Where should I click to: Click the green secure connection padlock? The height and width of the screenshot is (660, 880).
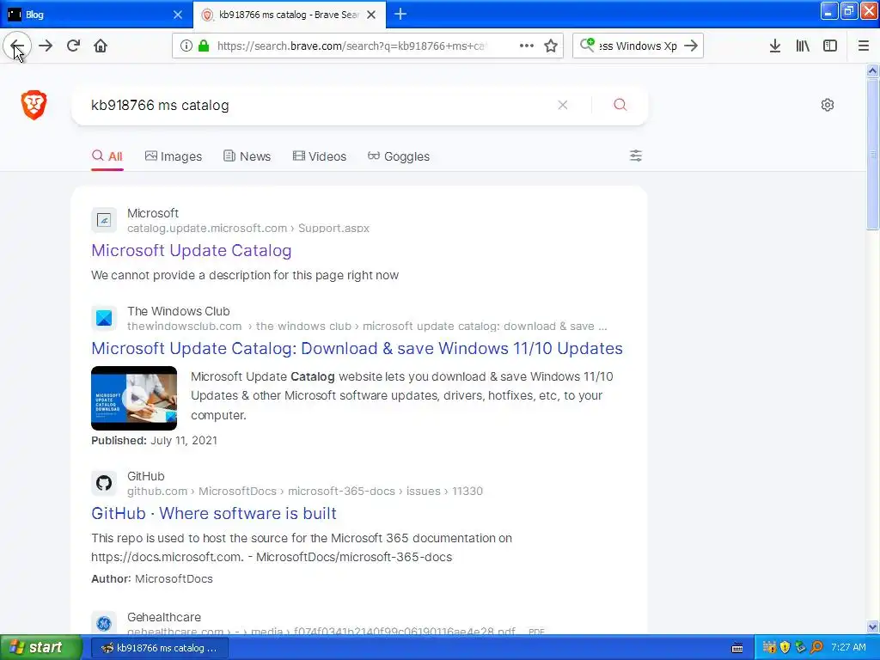[x=204, y=46]
